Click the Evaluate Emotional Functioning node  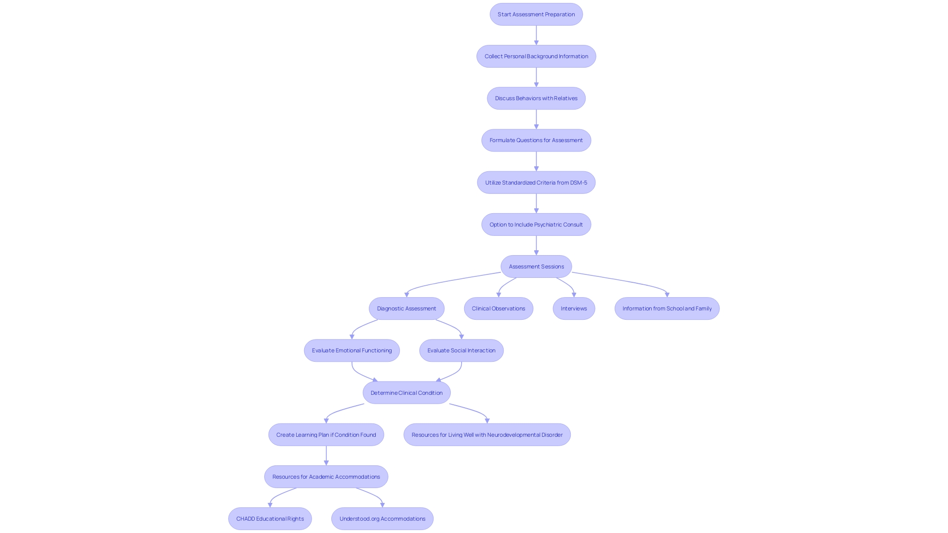(352, 350)
